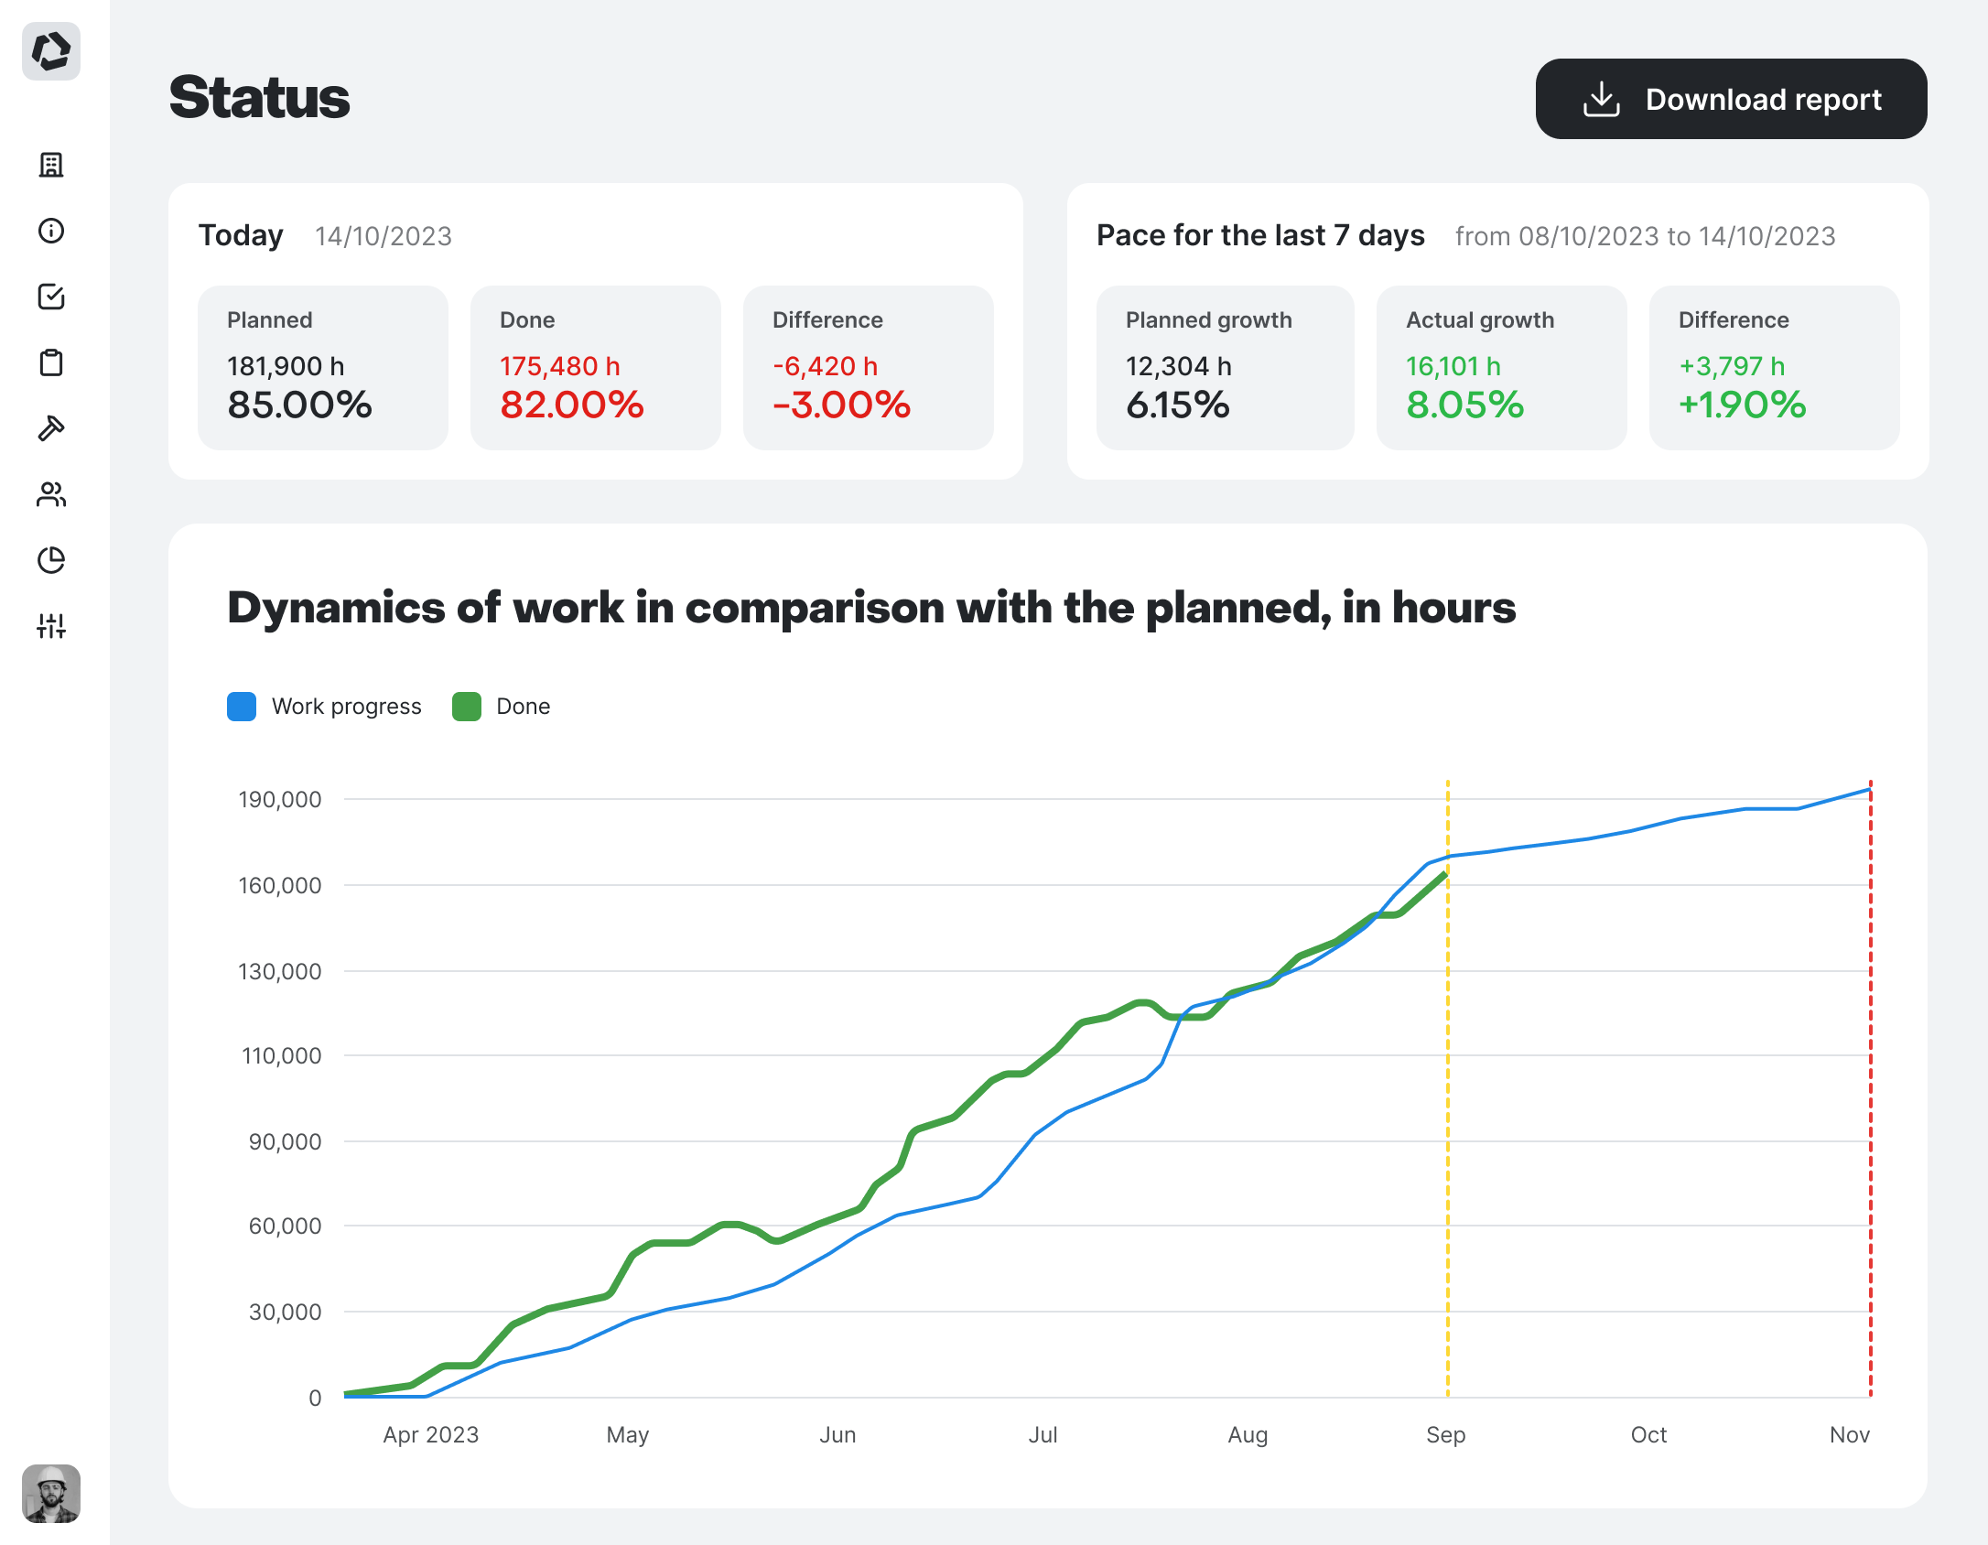Open the people/team sidebar icon
This screenshot has width=1988, height=1545.
pyautogui.click(x=51, y=494)
